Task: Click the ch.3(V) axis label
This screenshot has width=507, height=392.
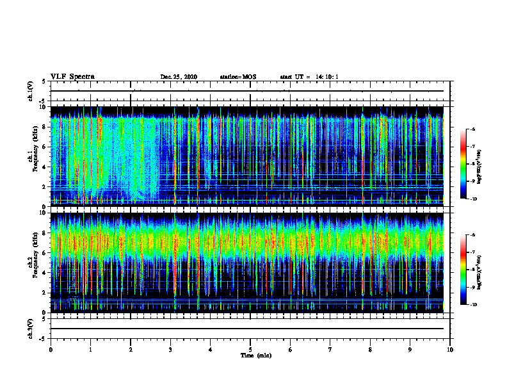Action: click(x=31, y=329)
